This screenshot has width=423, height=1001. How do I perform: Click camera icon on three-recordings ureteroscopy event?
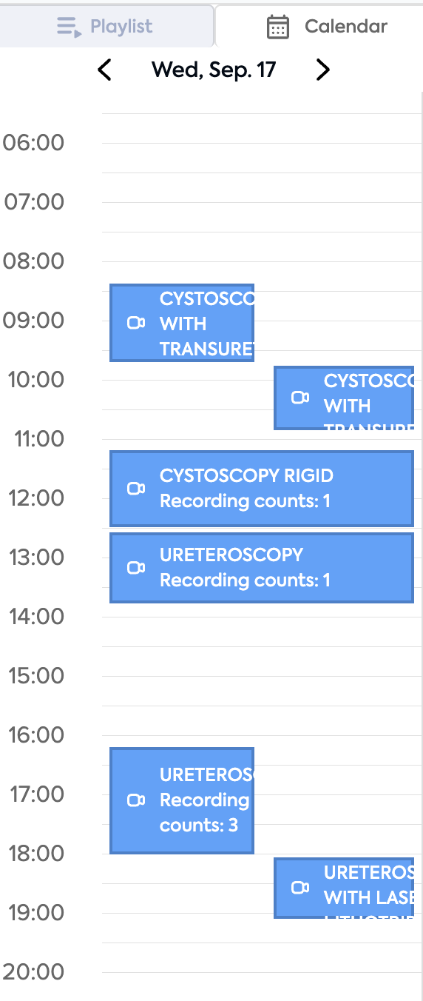point(136,800)
